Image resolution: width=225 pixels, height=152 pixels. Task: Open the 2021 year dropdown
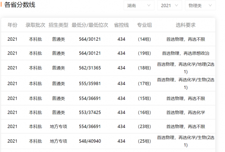click(169, 6)
